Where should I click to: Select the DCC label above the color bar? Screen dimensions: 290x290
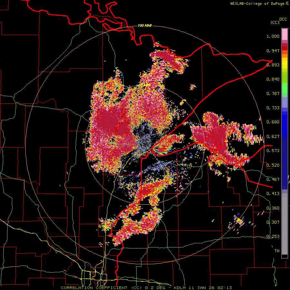tap(283, 19)
